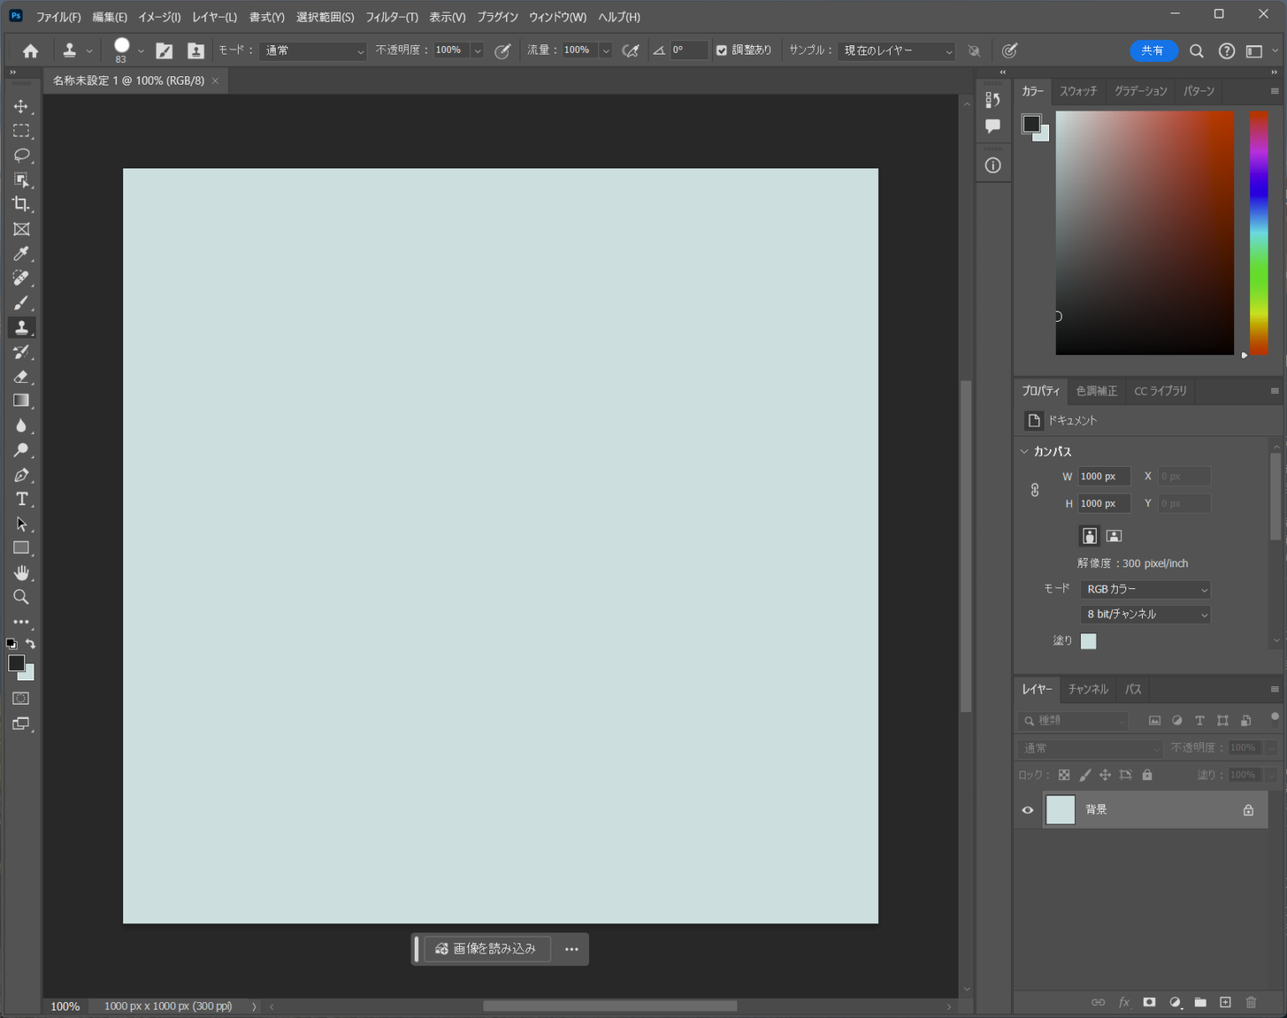Screen dimensions: 1287x1018
Task: Open the brush settings panel icon
Action: click(x=164, y=50)
